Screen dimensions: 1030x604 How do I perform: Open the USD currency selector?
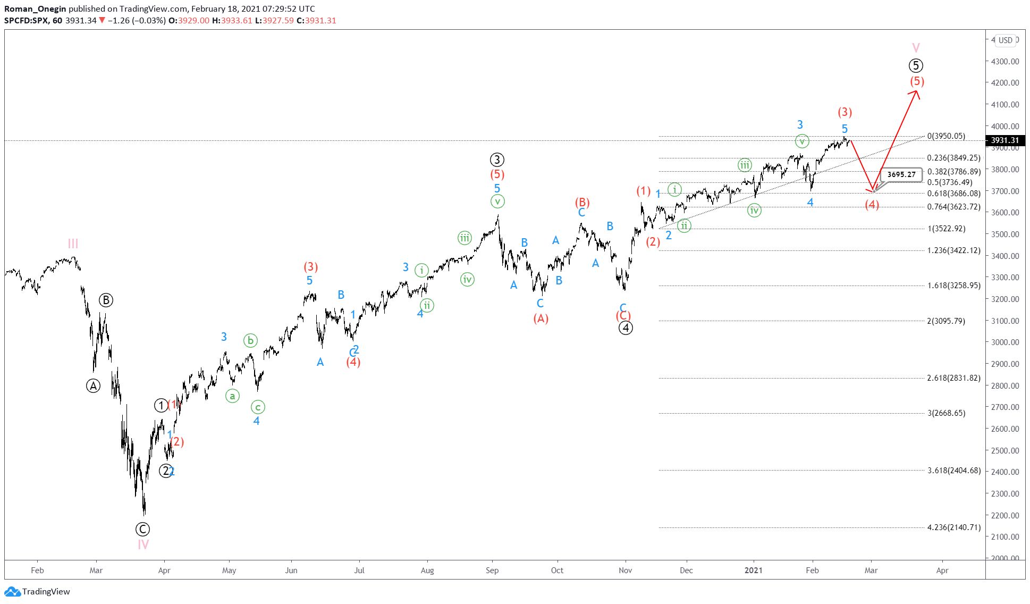point(1005,40)
